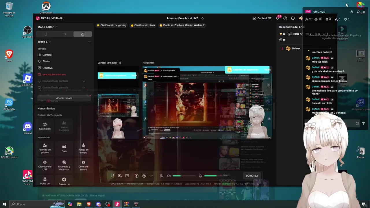Open the Encuesta y Votar tool
Viewport: 370px width, 208px height.
[64, 166]
